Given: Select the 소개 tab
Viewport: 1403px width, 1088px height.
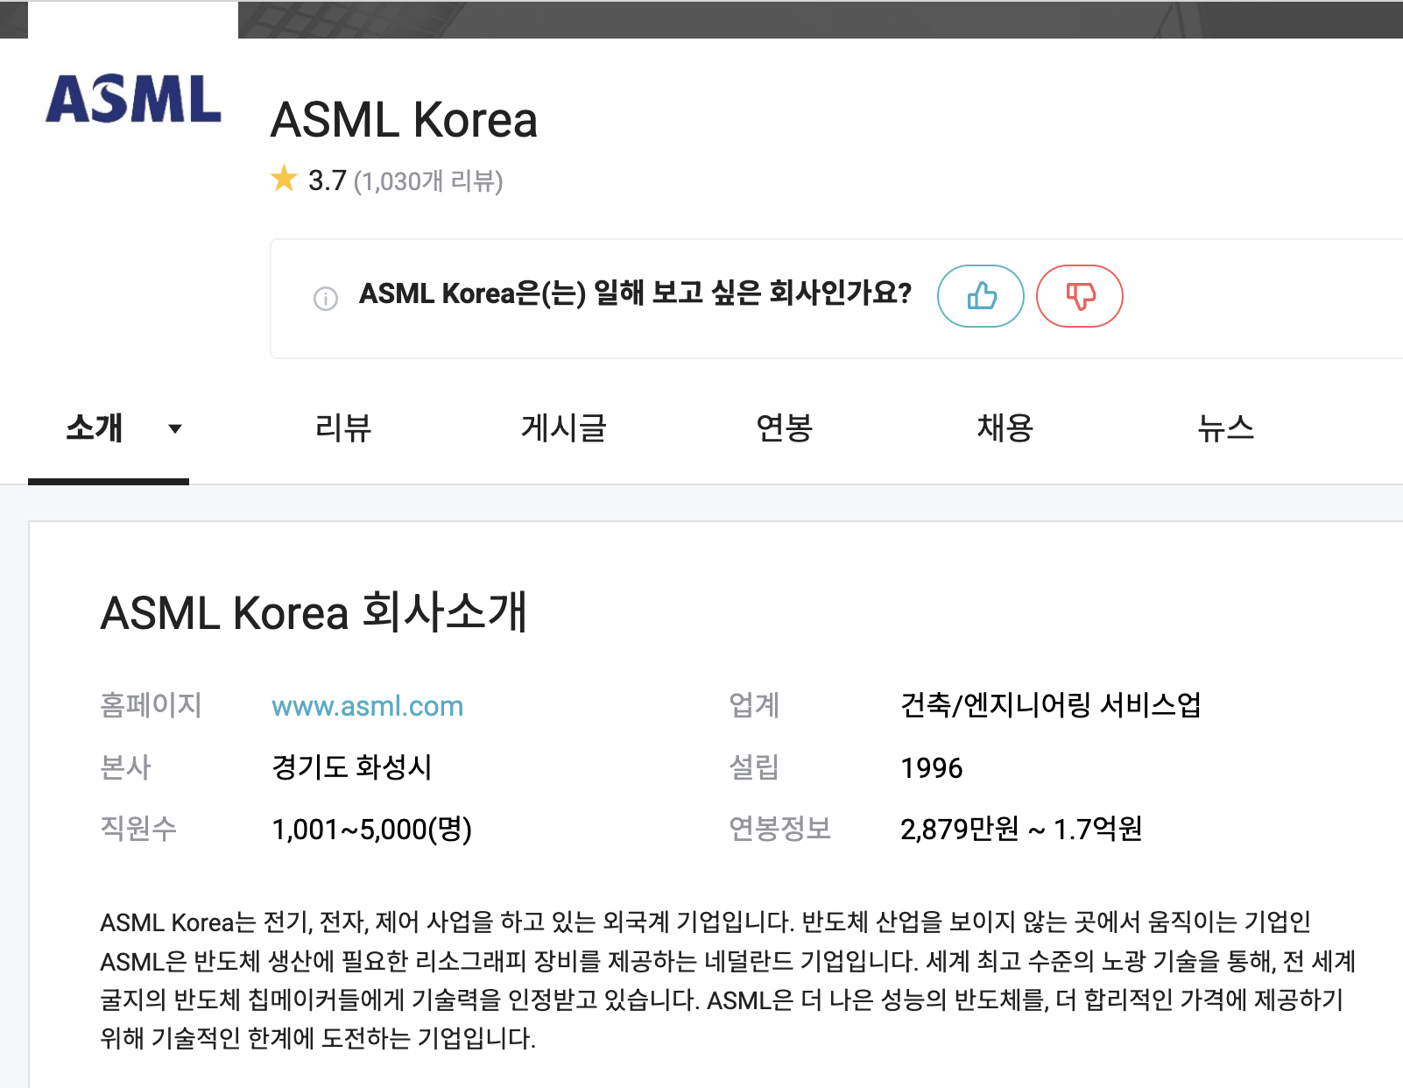Looking at the screenshot, I should (95, 428).
